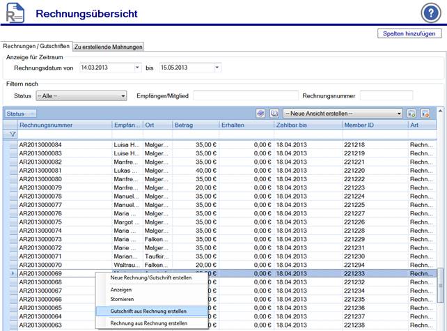Click the row header box of AR2013000084
The image size is (447, 331).
(x=13, y=145)
